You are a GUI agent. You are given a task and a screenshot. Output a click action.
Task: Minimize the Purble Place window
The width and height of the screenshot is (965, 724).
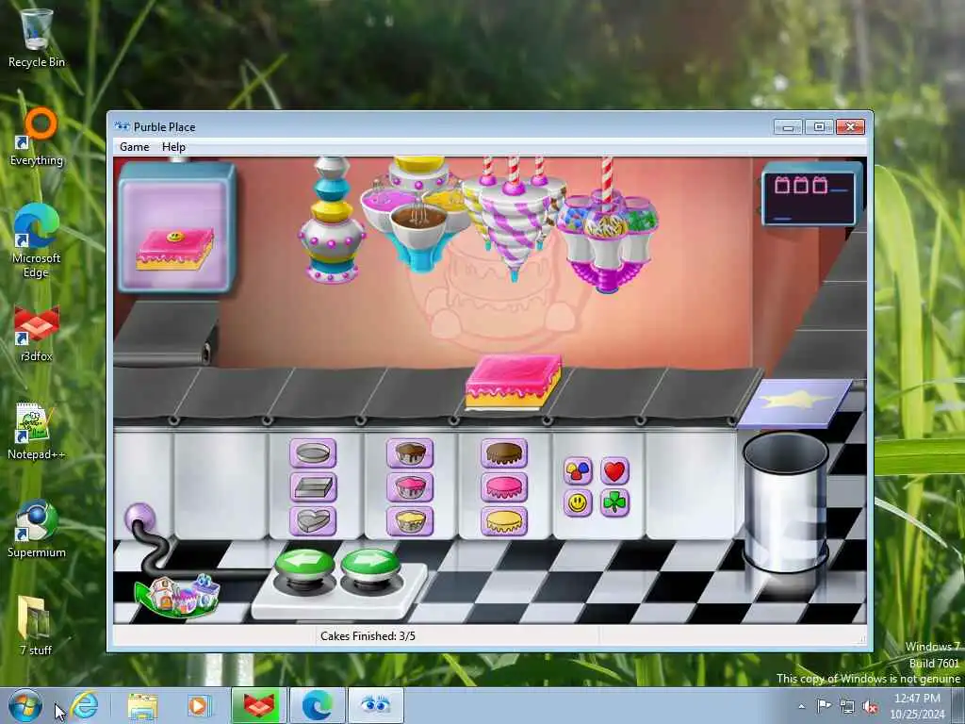789,127
